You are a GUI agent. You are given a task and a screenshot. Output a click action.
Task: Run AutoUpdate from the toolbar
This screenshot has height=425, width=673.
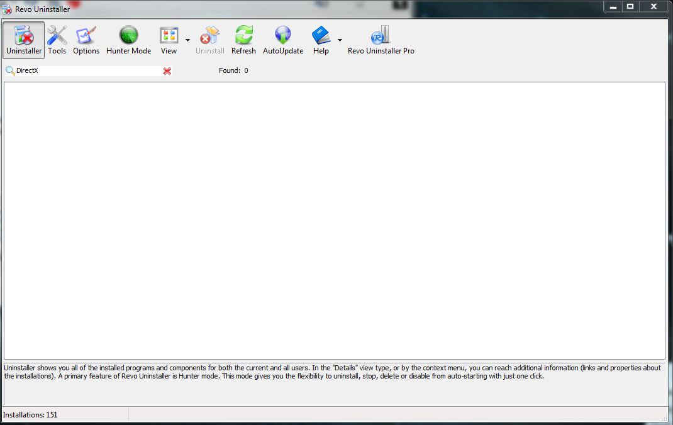[x=283, y=40]
